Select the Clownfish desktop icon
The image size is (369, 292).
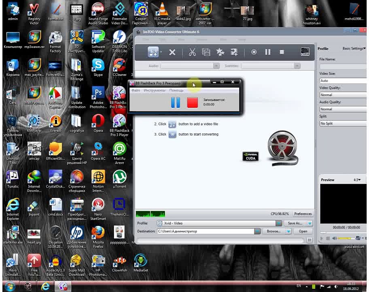coord(119,263)
